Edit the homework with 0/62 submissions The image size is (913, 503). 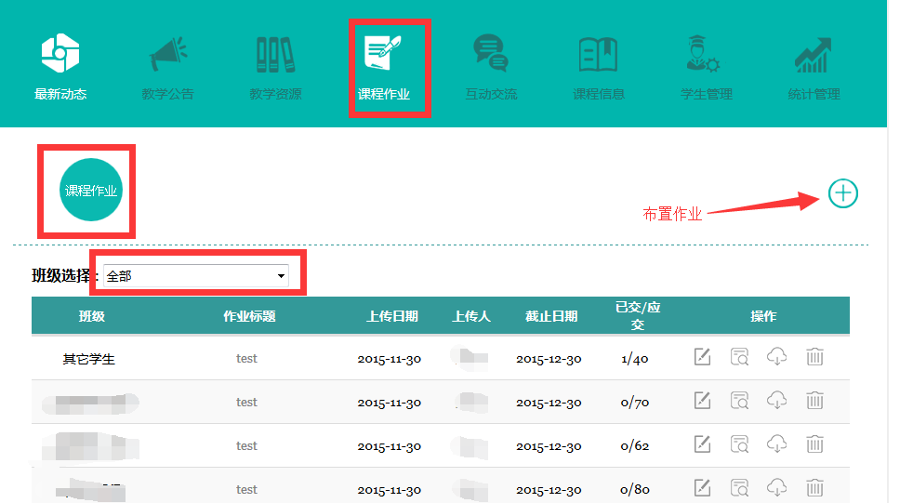[x=703, y=444]
